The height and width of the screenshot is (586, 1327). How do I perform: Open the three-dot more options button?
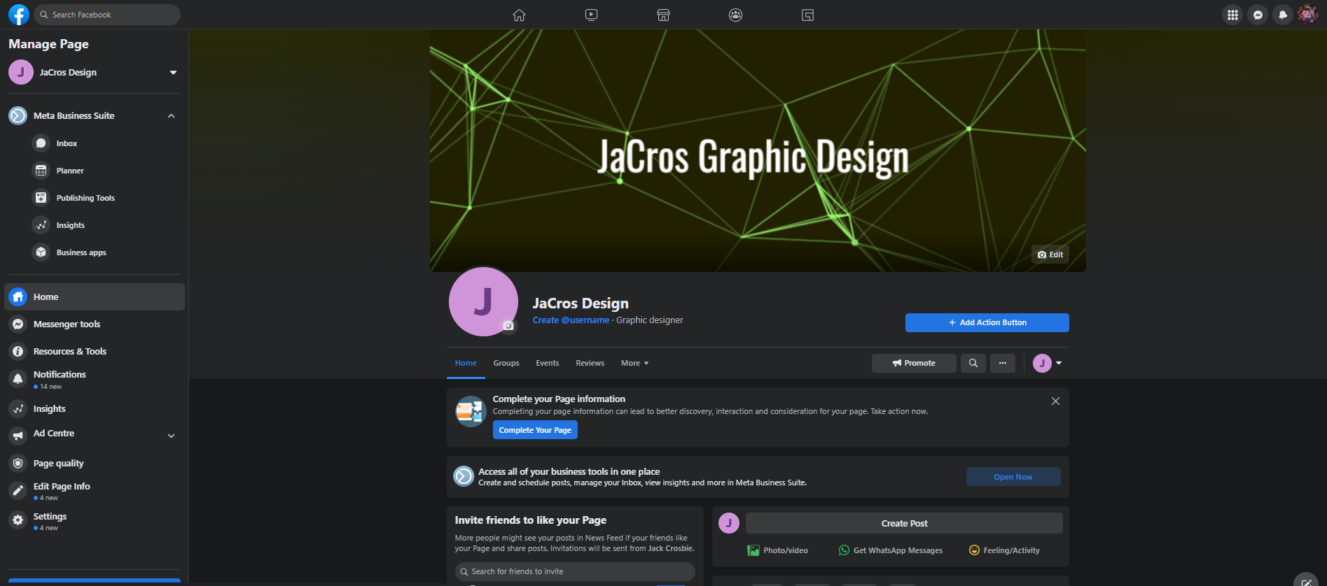(x=1003, y=363)
